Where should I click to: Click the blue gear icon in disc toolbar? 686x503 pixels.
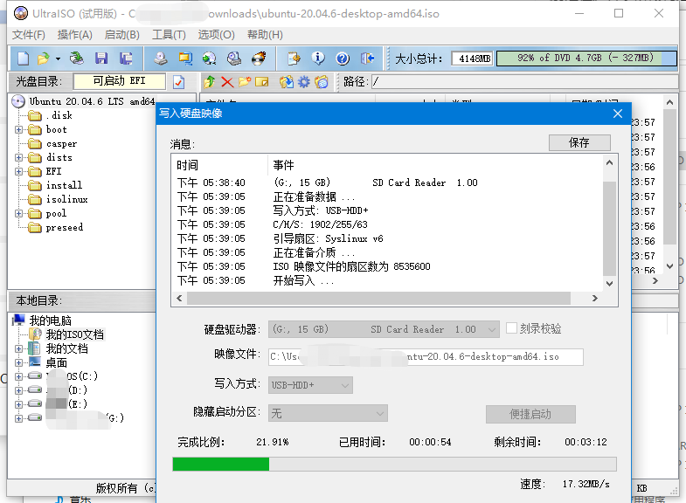[x=303, y=82]
